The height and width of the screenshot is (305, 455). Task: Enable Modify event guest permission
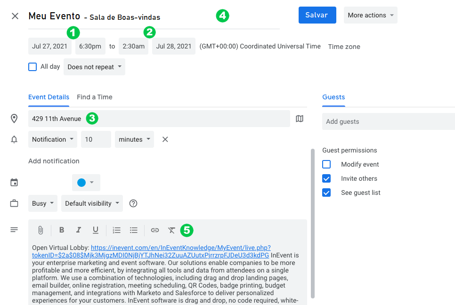click(x=326, y=164)
